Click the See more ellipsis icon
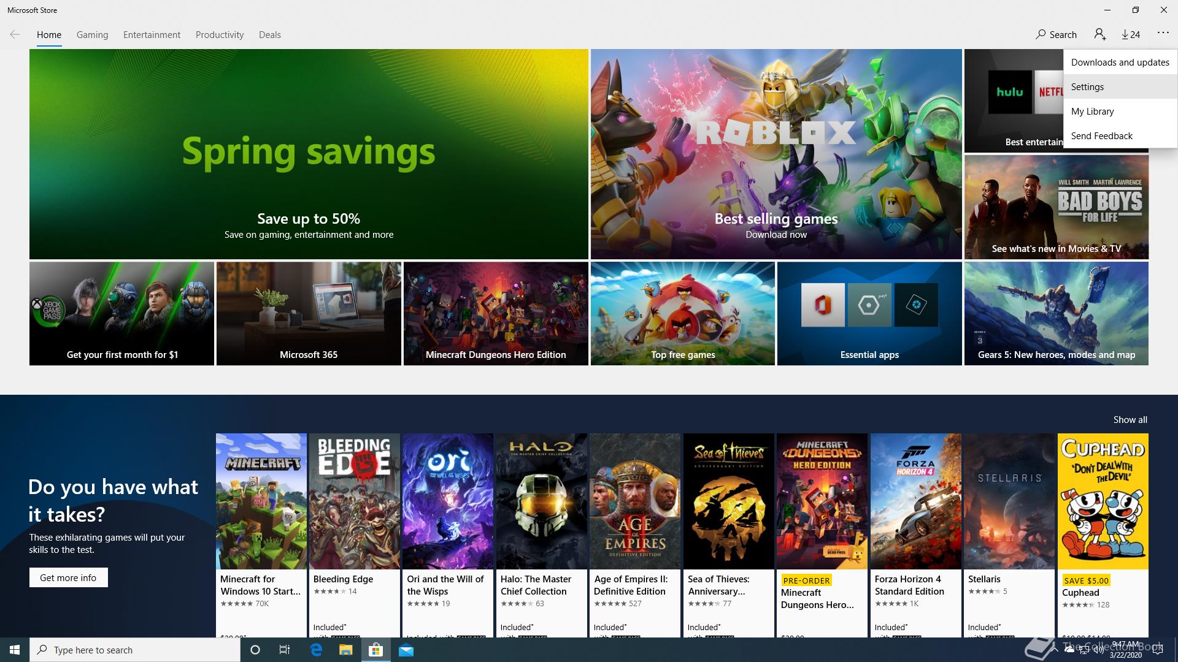This screenshot has height=662, width=1178. (1163, 33)
